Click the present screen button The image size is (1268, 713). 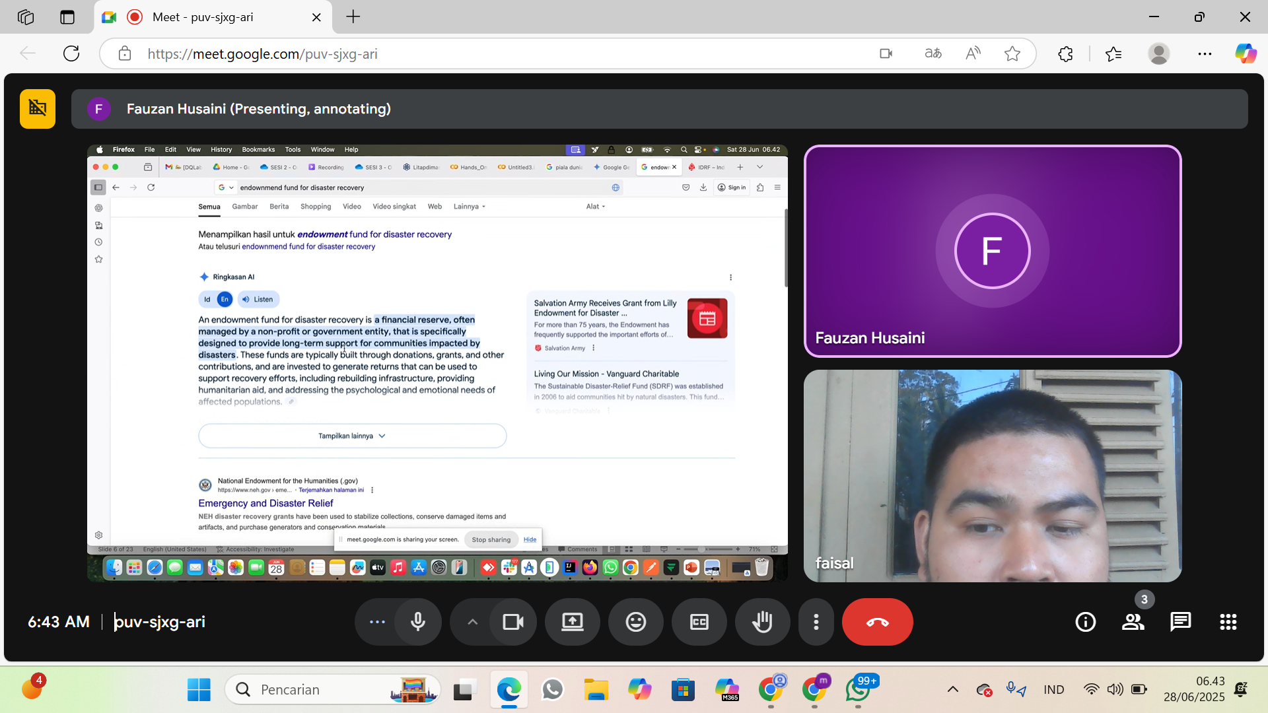click(572, 622)
